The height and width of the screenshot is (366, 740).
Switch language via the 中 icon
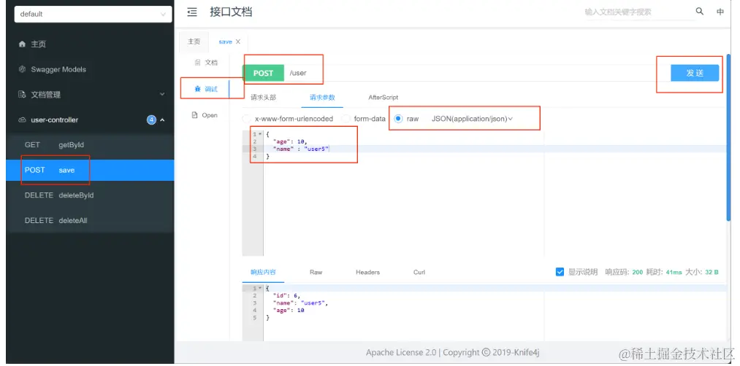tap(720, 12)
